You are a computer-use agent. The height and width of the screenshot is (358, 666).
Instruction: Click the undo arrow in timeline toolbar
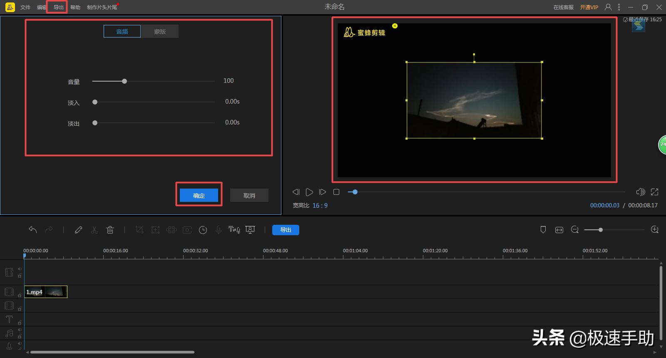pos(33,230)
